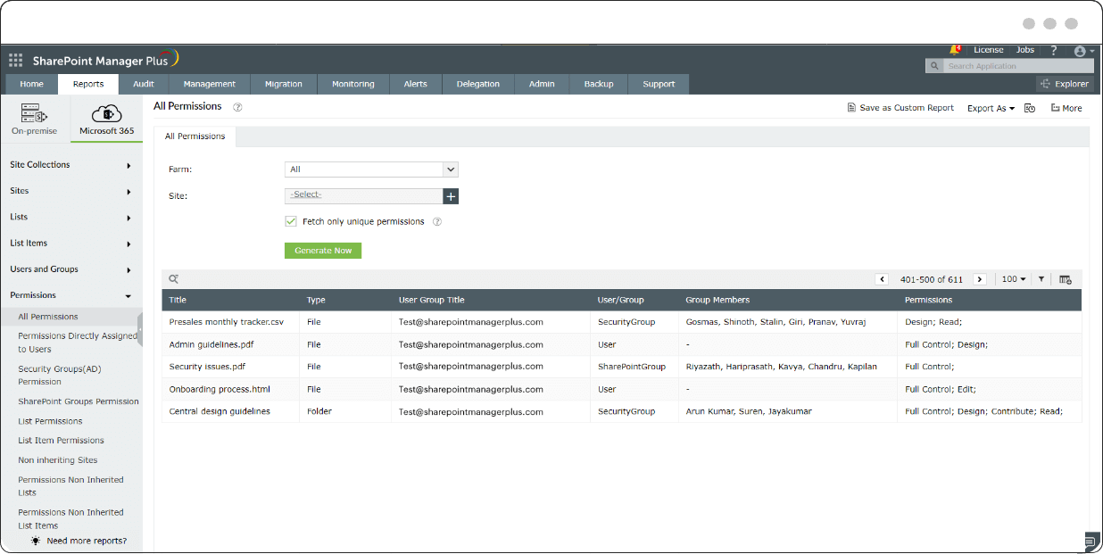Click the Explorer button
Screen dimensions: 1103x554
point(1065,84)
